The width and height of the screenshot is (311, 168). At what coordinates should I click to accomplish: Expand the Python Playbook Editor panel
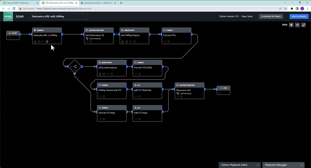258,165
